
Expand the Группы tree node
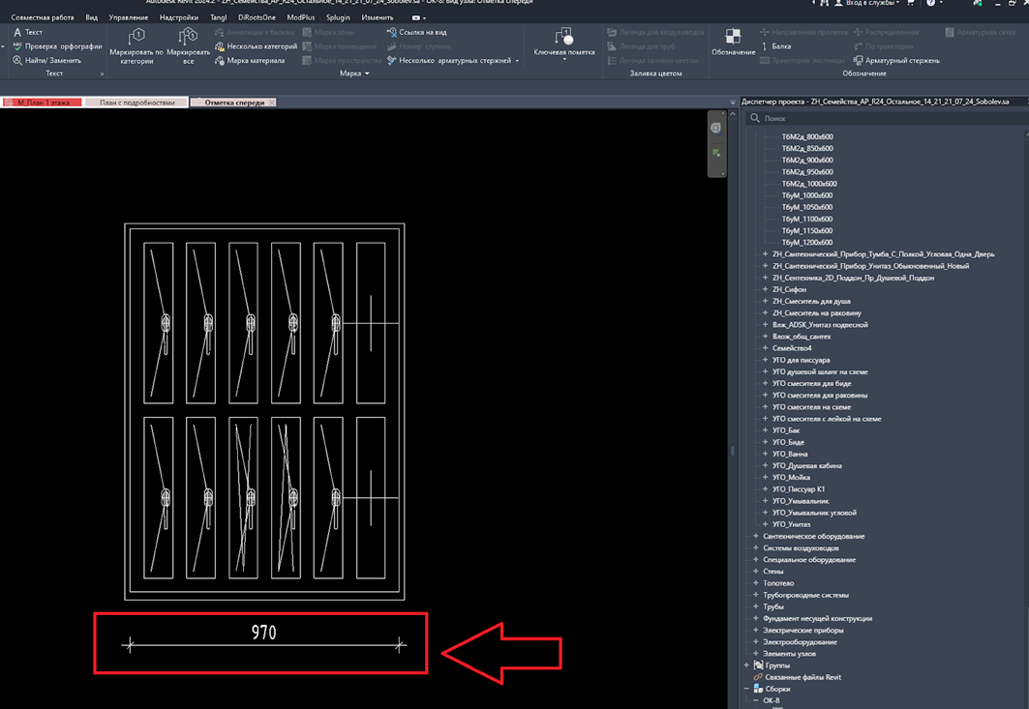tap(746, 665)
